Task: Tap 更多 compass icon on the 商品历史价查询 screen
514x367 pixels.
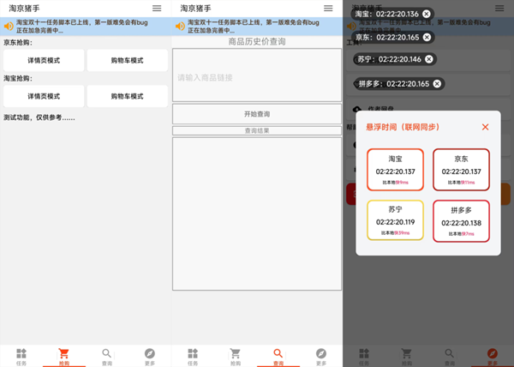Action: [x=321, y=353]
